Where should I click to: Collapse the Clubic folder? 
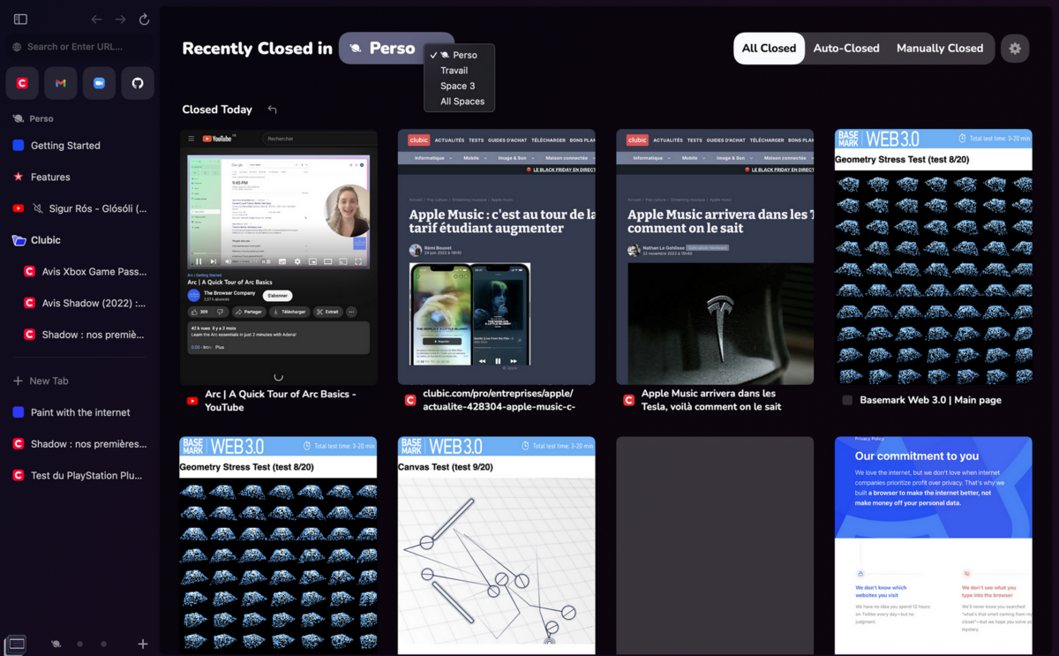tap(79, 240)
